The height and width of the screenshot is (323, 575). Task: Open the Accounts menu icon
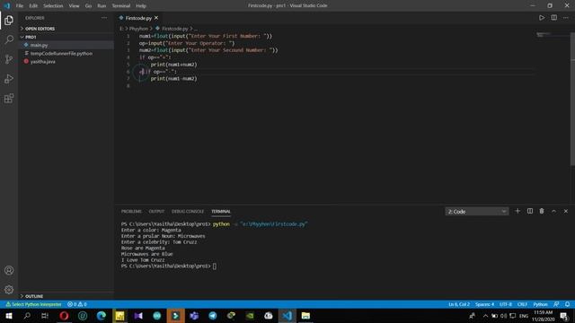(x=9, y=270)
